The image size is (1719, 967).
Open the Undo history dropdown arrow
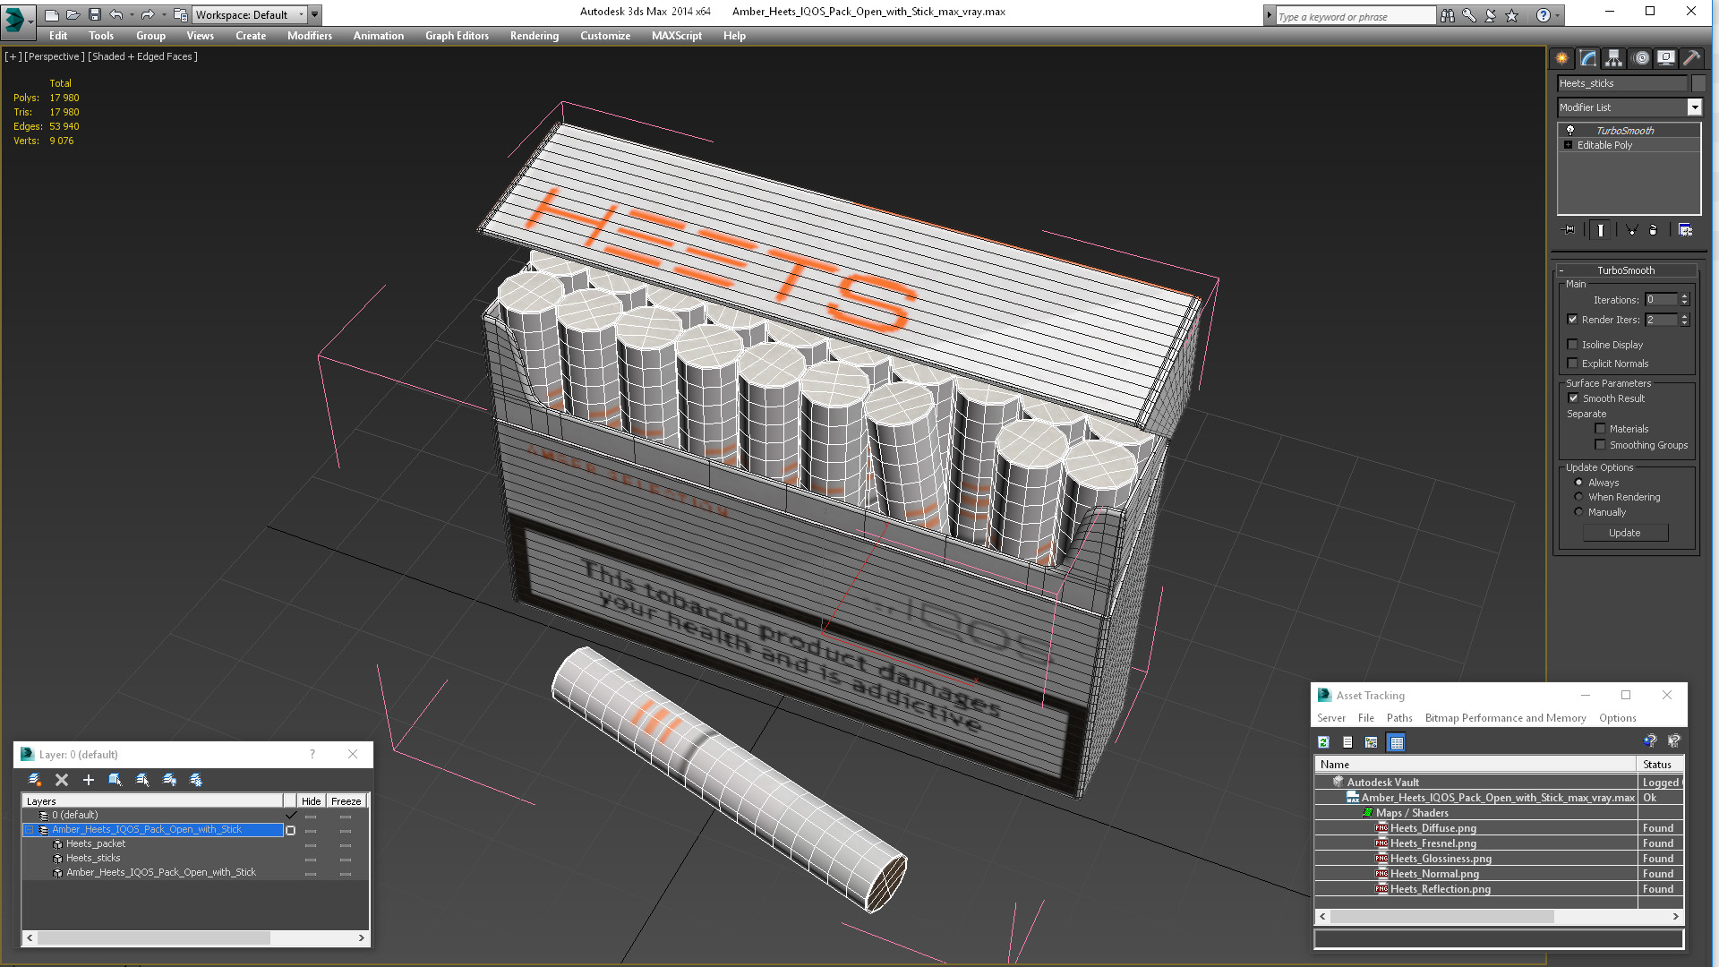[131, 15]
